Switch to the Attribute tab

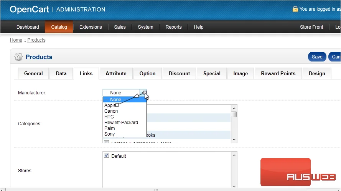coord(116,74)
